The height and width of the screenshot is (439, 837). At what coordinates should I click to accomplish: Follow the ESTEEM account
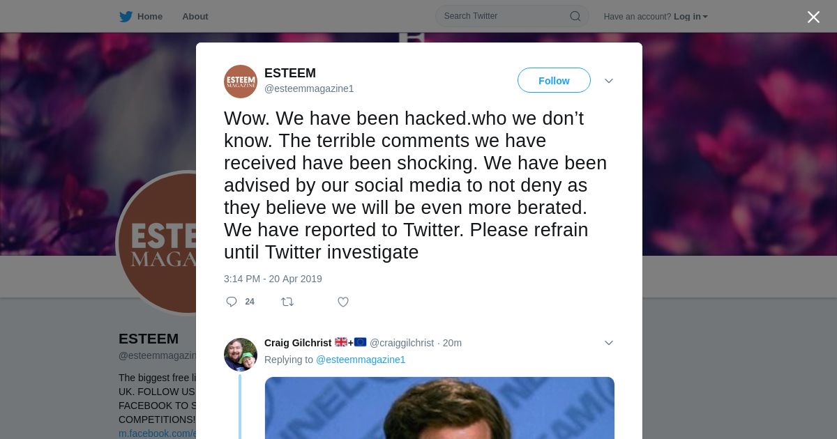point(554,81)
